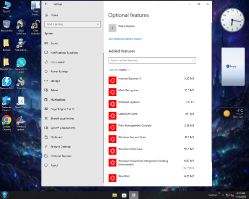Select the O&O SafeErase desktop icon
This screenshot has width=249, height=199.
tap(21, 27)
